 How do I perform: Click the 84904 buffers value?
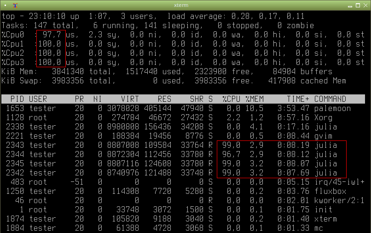click(302, 71)
